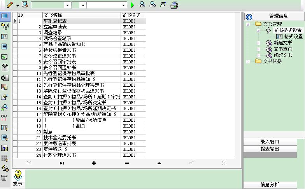Expand the 新建文书 tree node

(x=258, y=43)
